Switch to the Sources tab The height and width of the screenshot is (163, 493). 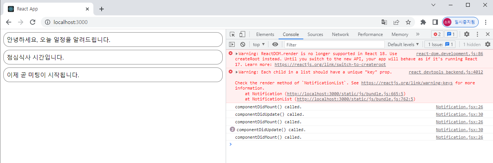pos(315,34)
